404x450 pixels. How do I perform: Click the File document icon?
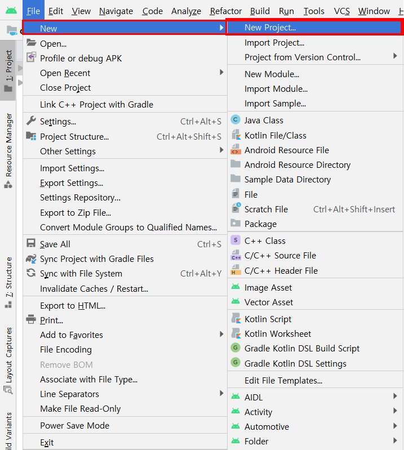tap(236, 193)
